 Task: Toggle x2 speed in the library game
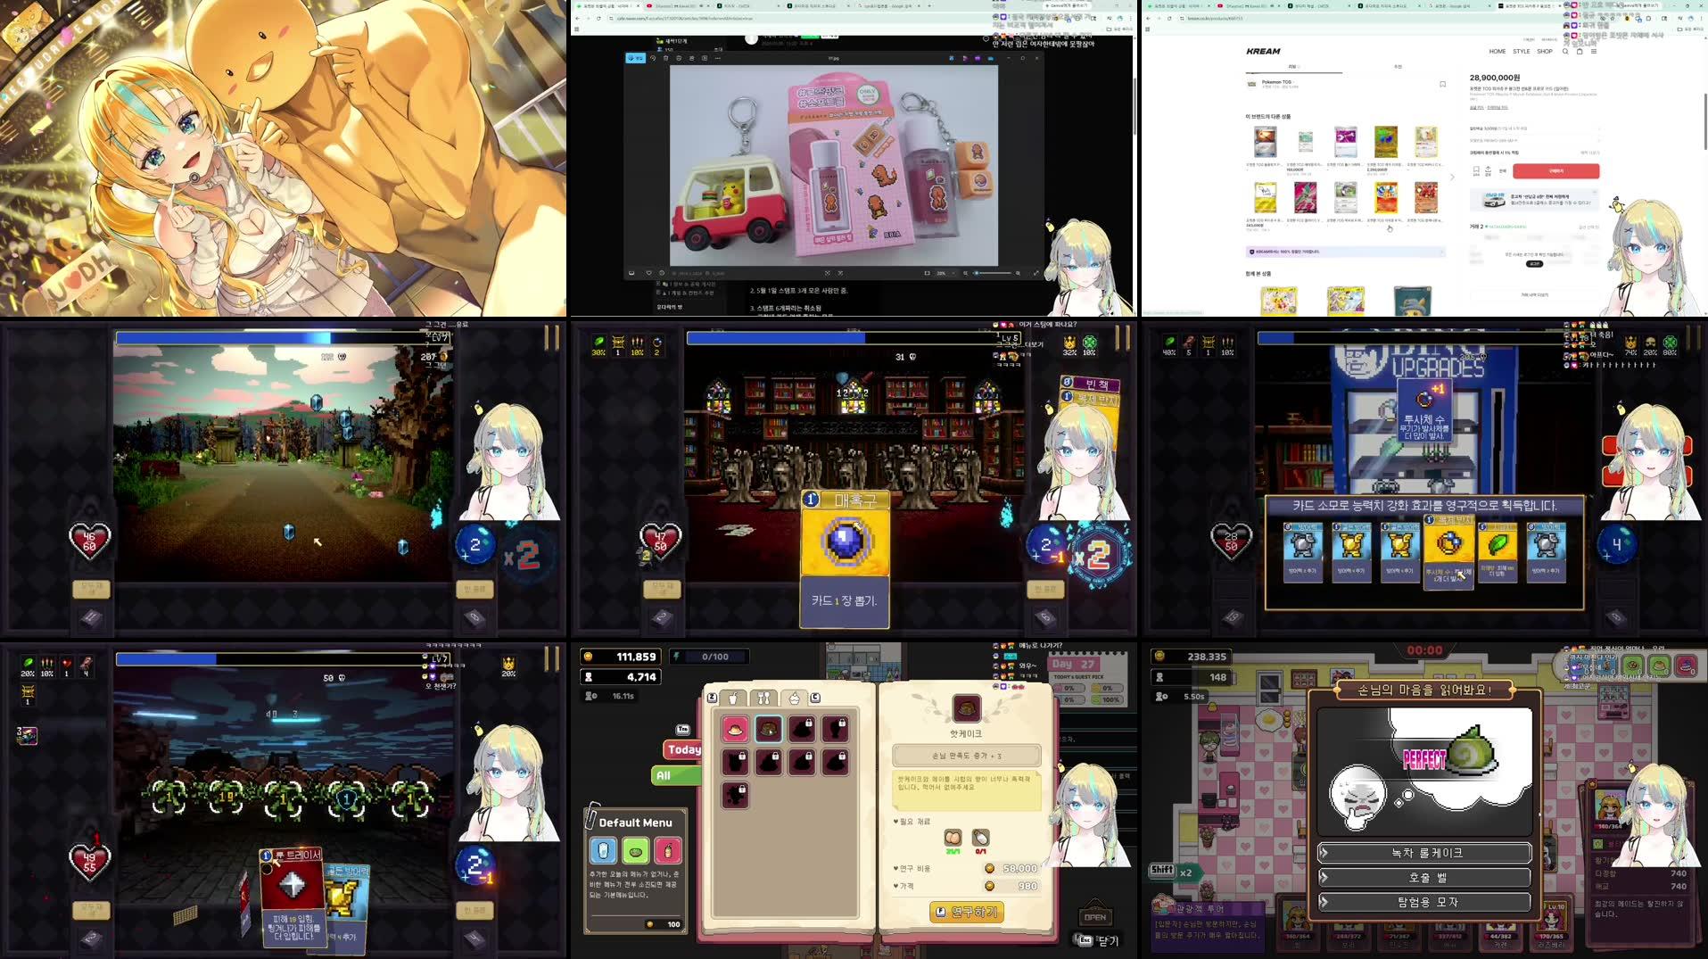coord(1098,555)
